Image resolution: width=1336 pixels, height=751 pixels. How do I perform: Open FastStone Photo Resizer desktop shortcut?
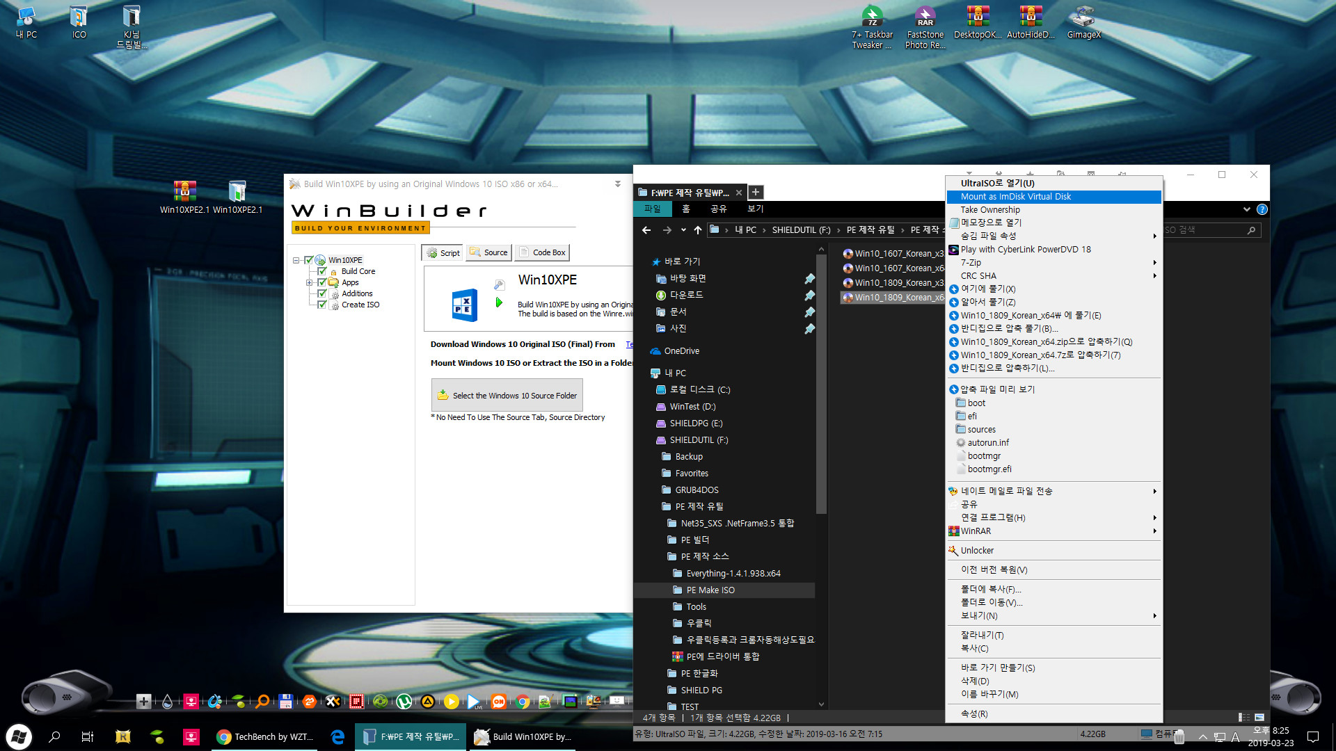[925, 27]
